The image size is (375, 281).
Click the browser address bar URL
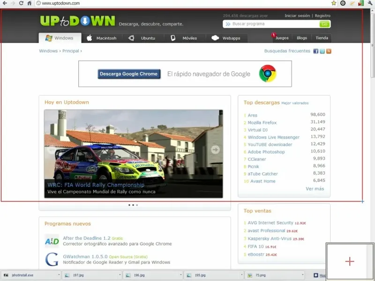[61, 3]
